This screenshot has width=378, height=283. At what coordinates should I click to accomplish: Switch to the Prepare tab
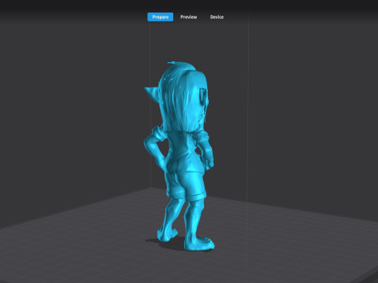160,17
